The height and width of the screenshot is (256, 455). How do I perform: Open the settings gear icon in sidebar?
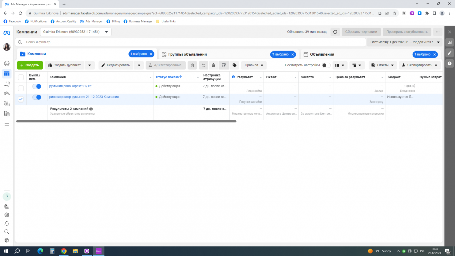pyautogui.click(x=7, y=215)
